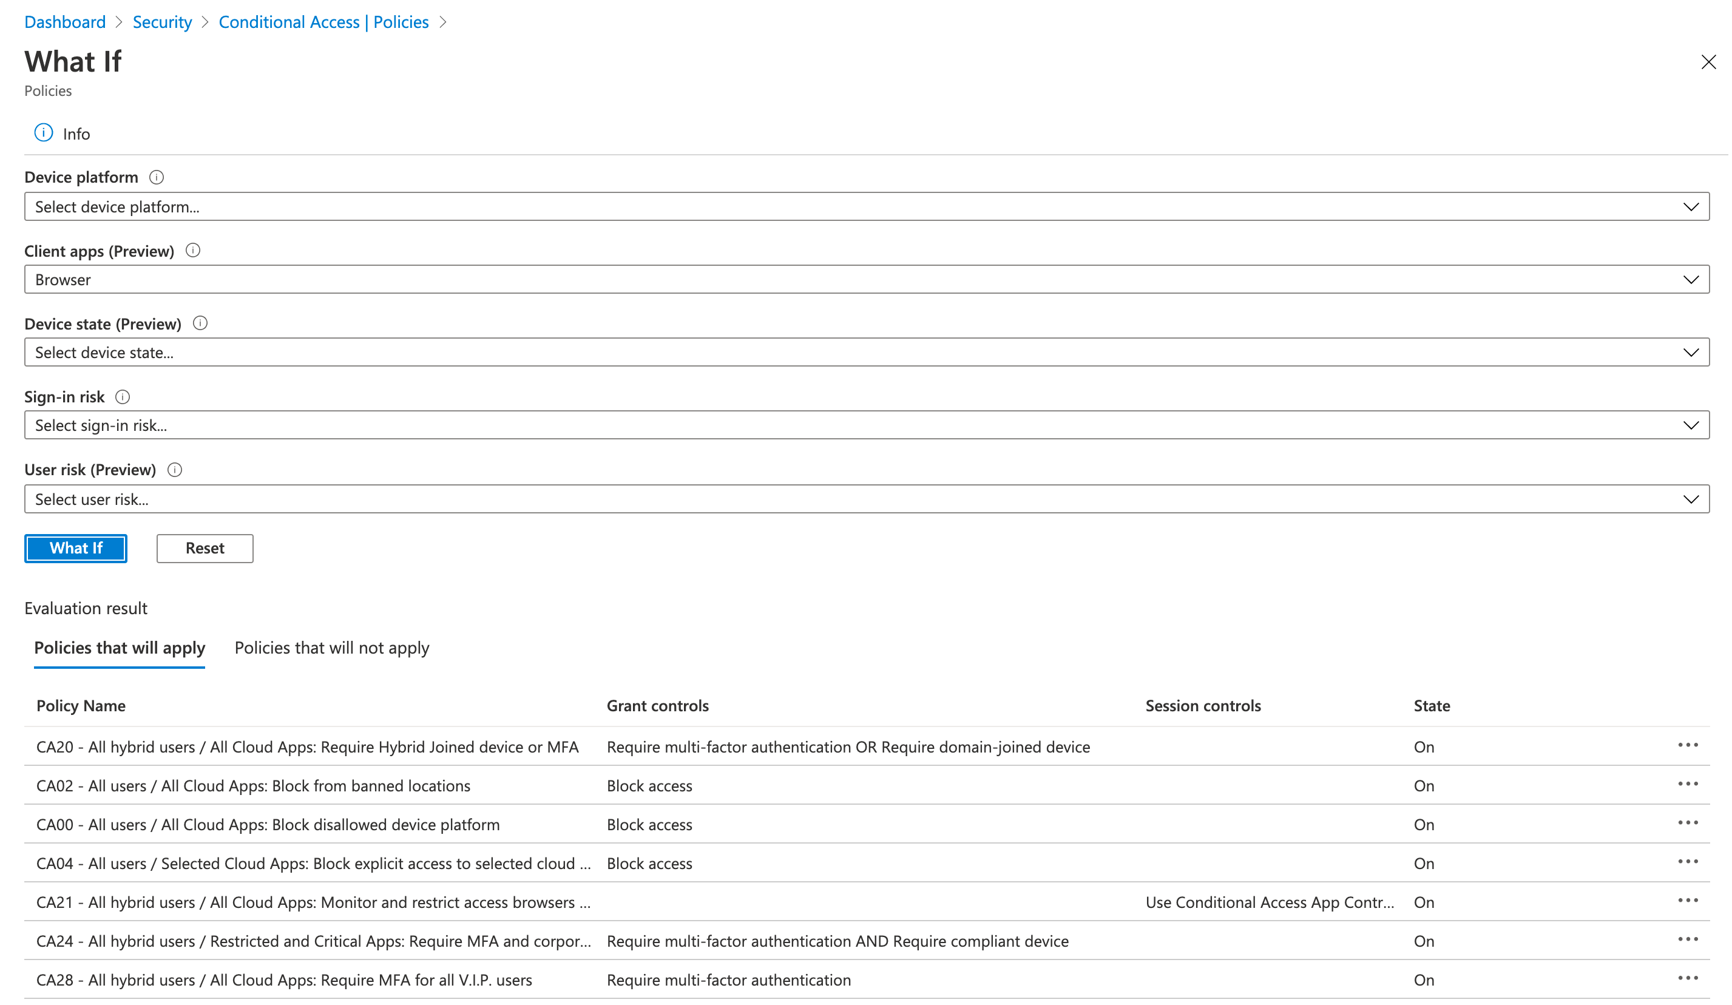The height and width of the screenshot is (1005, 1732).
Task: Click the Device platform info icon
Action: [157, 177]
